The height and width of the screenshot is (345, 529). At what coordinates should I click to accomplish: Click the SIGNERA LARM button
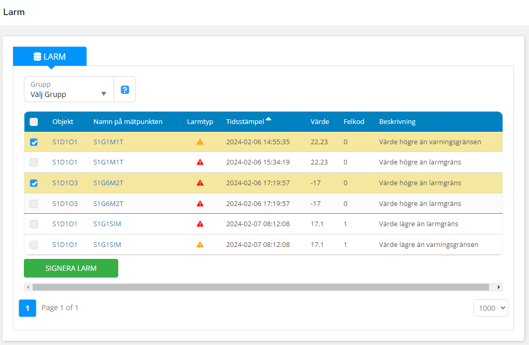coord(71,268)
